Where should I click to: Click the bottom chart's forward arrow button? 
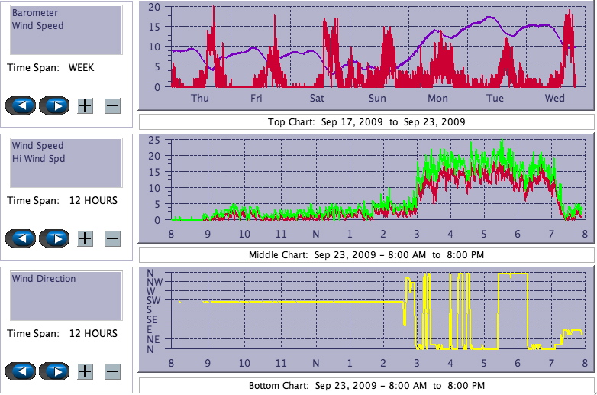[54, 371]
